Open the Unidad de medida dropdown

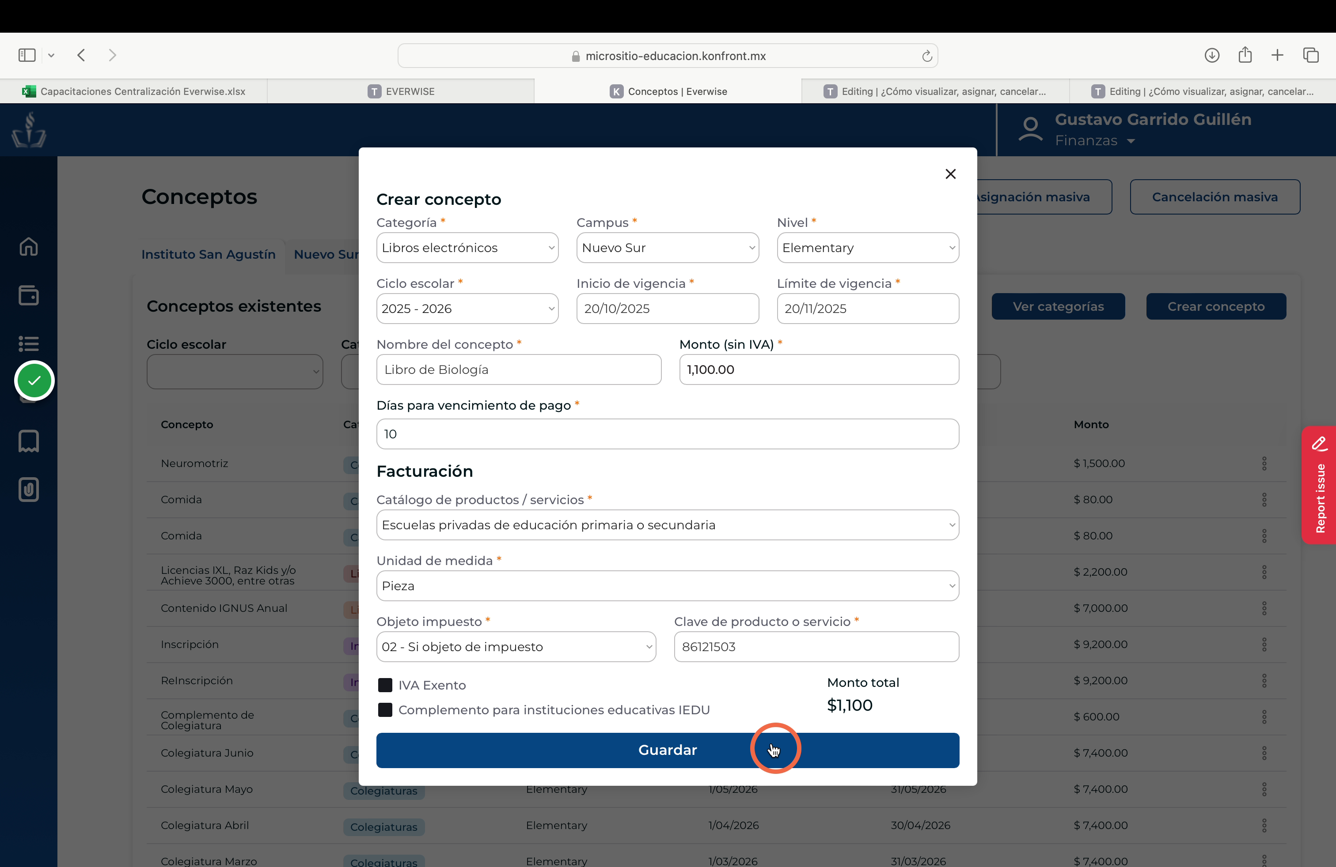668,586
